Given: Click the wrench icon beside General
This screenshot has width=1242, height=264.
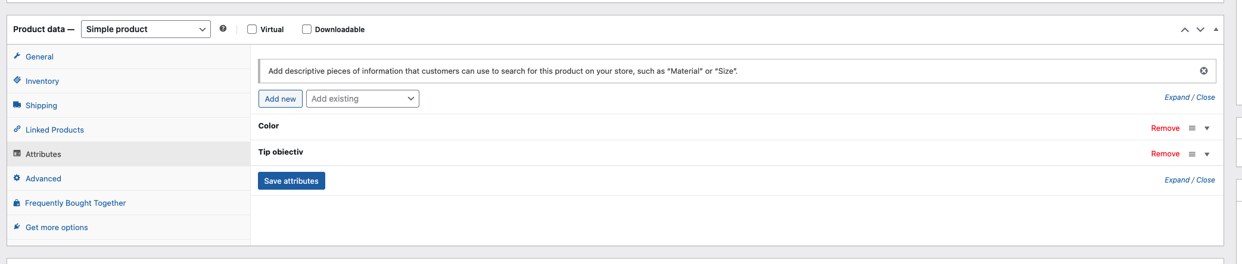Looking at the screenshot, I should (x=17, y=56).
